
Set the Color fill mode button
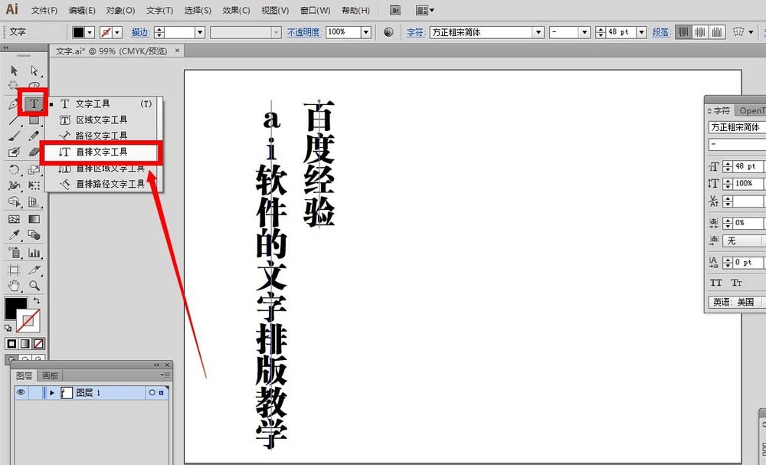(11, 344)
